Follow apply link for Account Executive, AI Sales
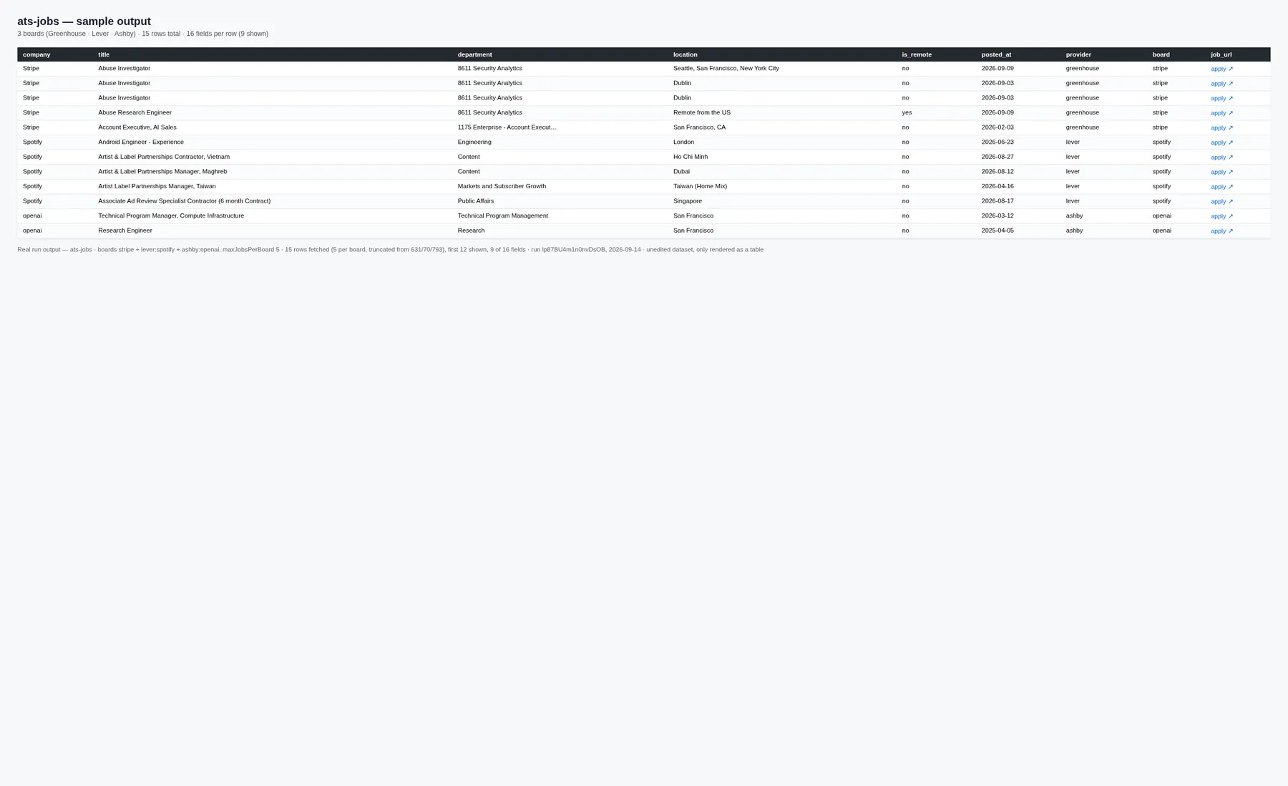The height and width of the screenshot is (786, 1288). click(1221, 127)
